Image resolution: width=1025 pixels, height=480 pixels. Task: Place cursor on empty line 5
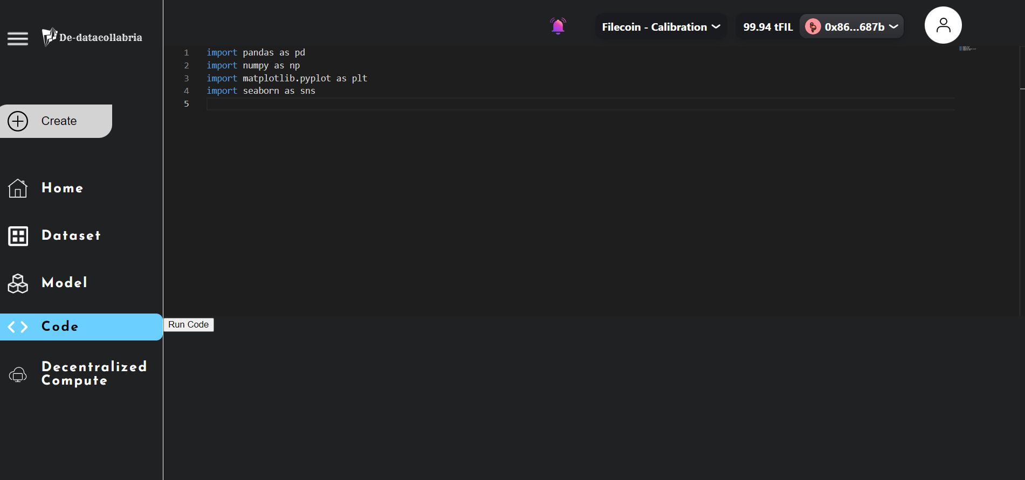click(x=580, y=104)
